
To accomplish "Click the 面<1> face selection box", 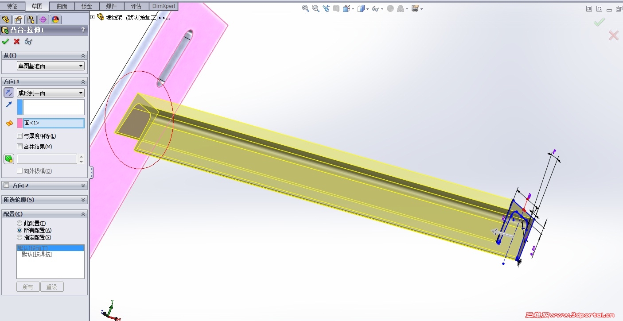I will (x=54, y=123).
